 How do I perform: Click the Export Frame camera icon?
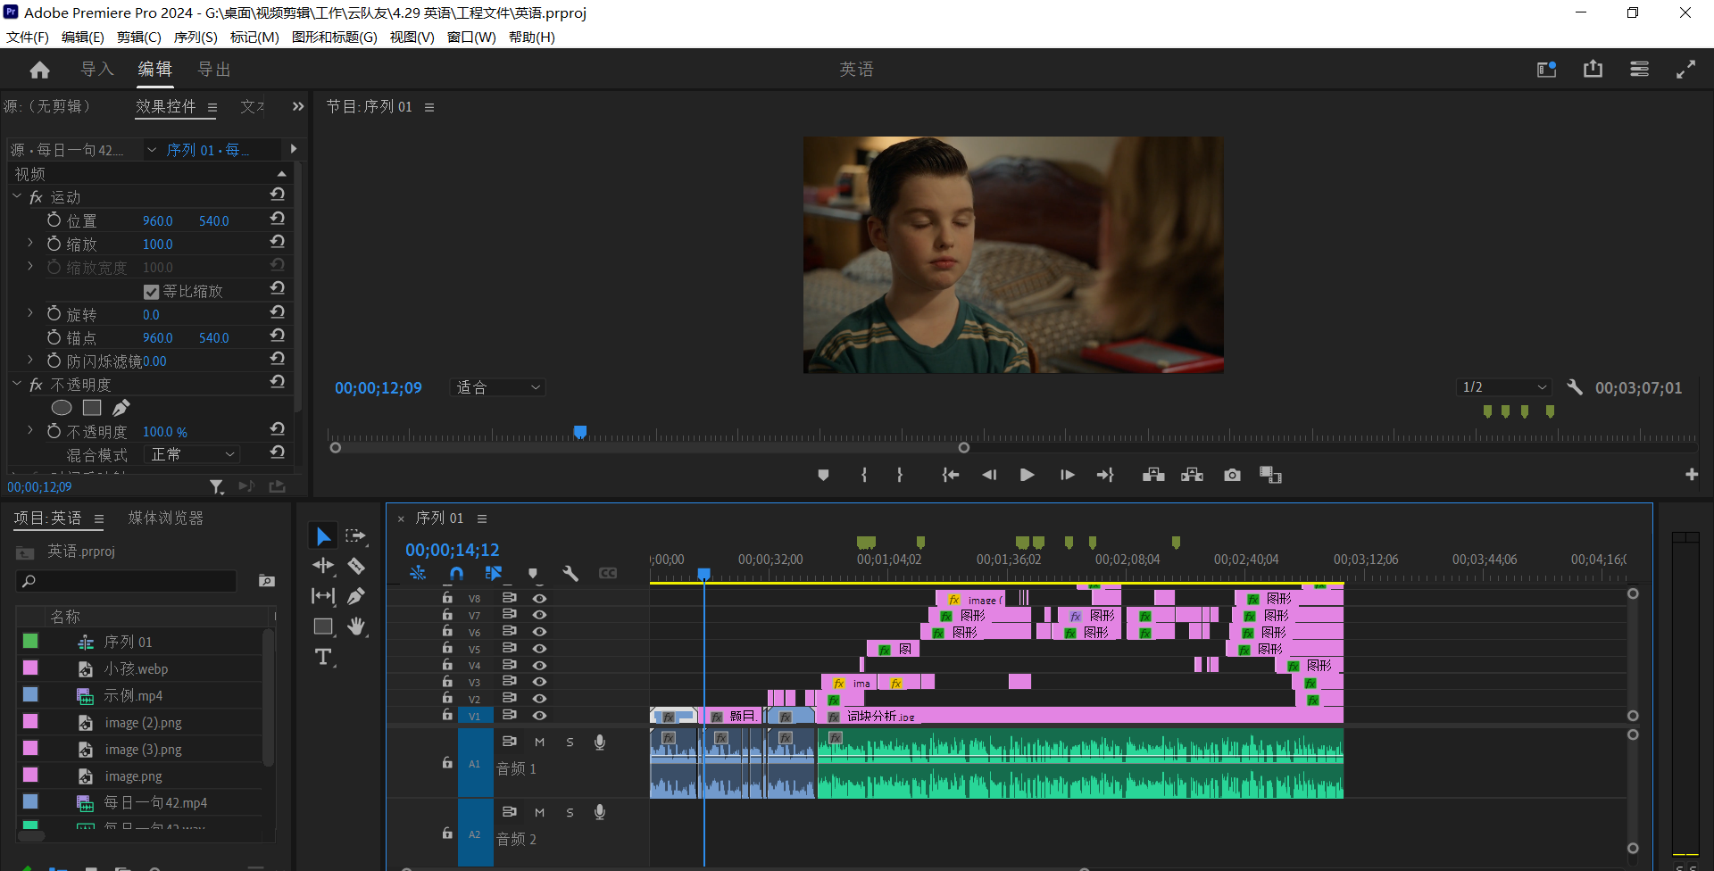click(1232, 475)
